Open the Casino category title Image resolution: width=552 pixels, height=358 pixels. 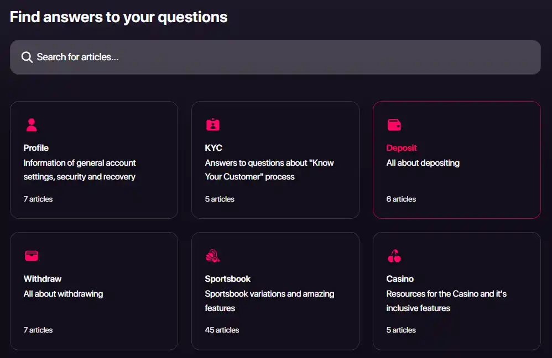400,279
